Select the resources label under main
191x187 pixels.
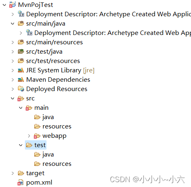(x=57, y=126)
